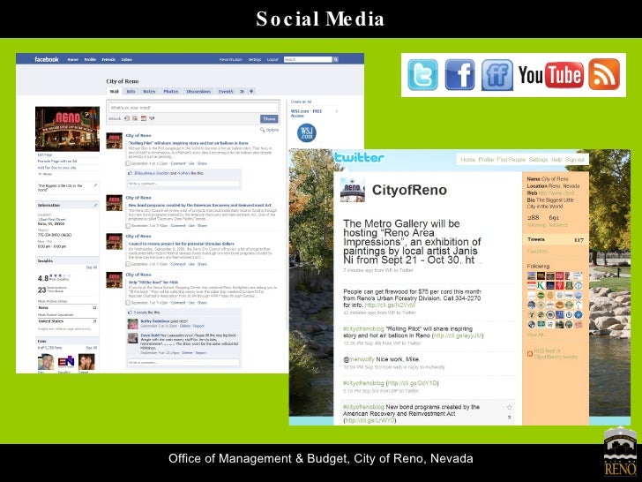Click Find People in Twitter navigation
642x482 pixels.
point(511,160)
